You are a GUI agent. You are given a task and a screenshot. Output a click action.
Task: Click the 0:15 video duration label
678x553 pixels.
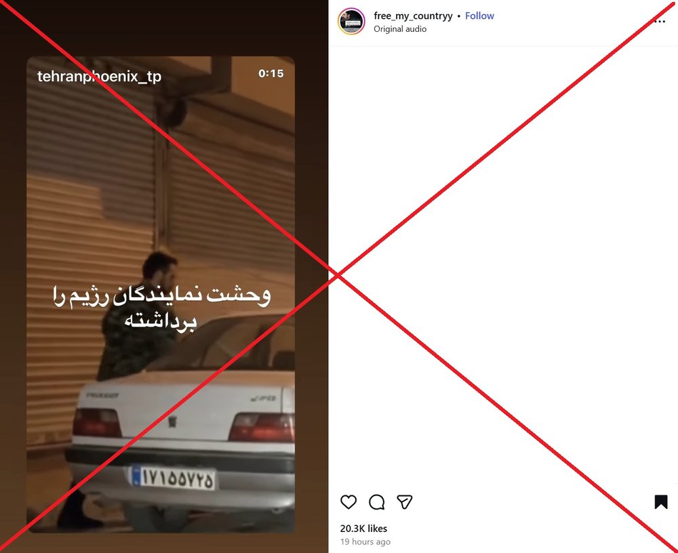click(271, 73)
